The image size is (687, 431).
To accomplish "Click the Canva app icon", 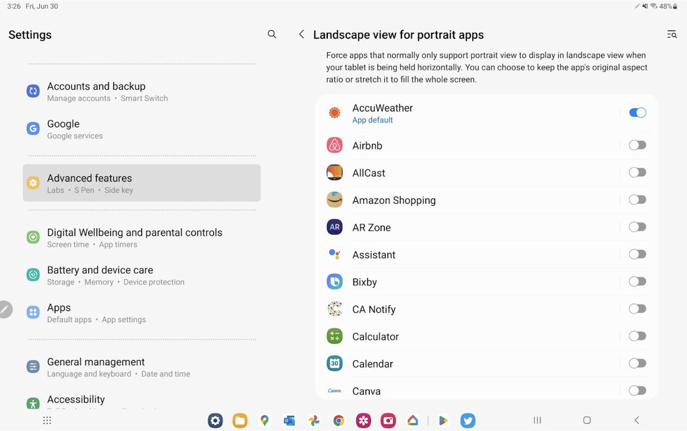I will click(x=334, y=390).
